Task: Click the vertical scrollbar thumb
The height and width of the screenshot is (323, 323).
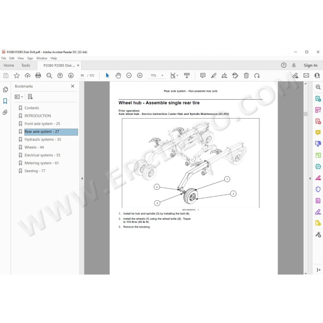Action: click(305, 114)
